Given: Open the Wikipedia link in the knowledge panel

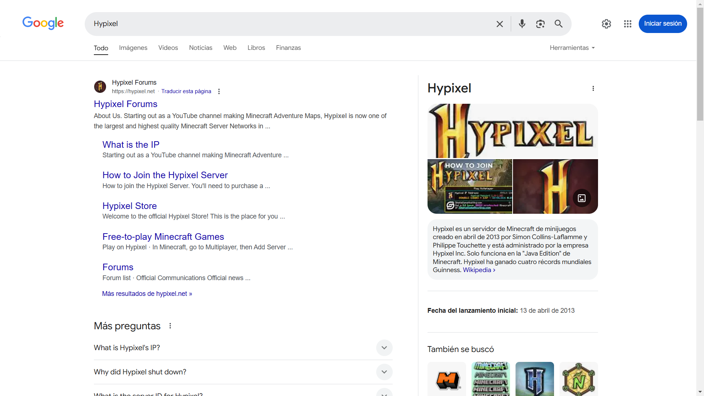Looking at the screenshot, I should (x=479, y=270).
